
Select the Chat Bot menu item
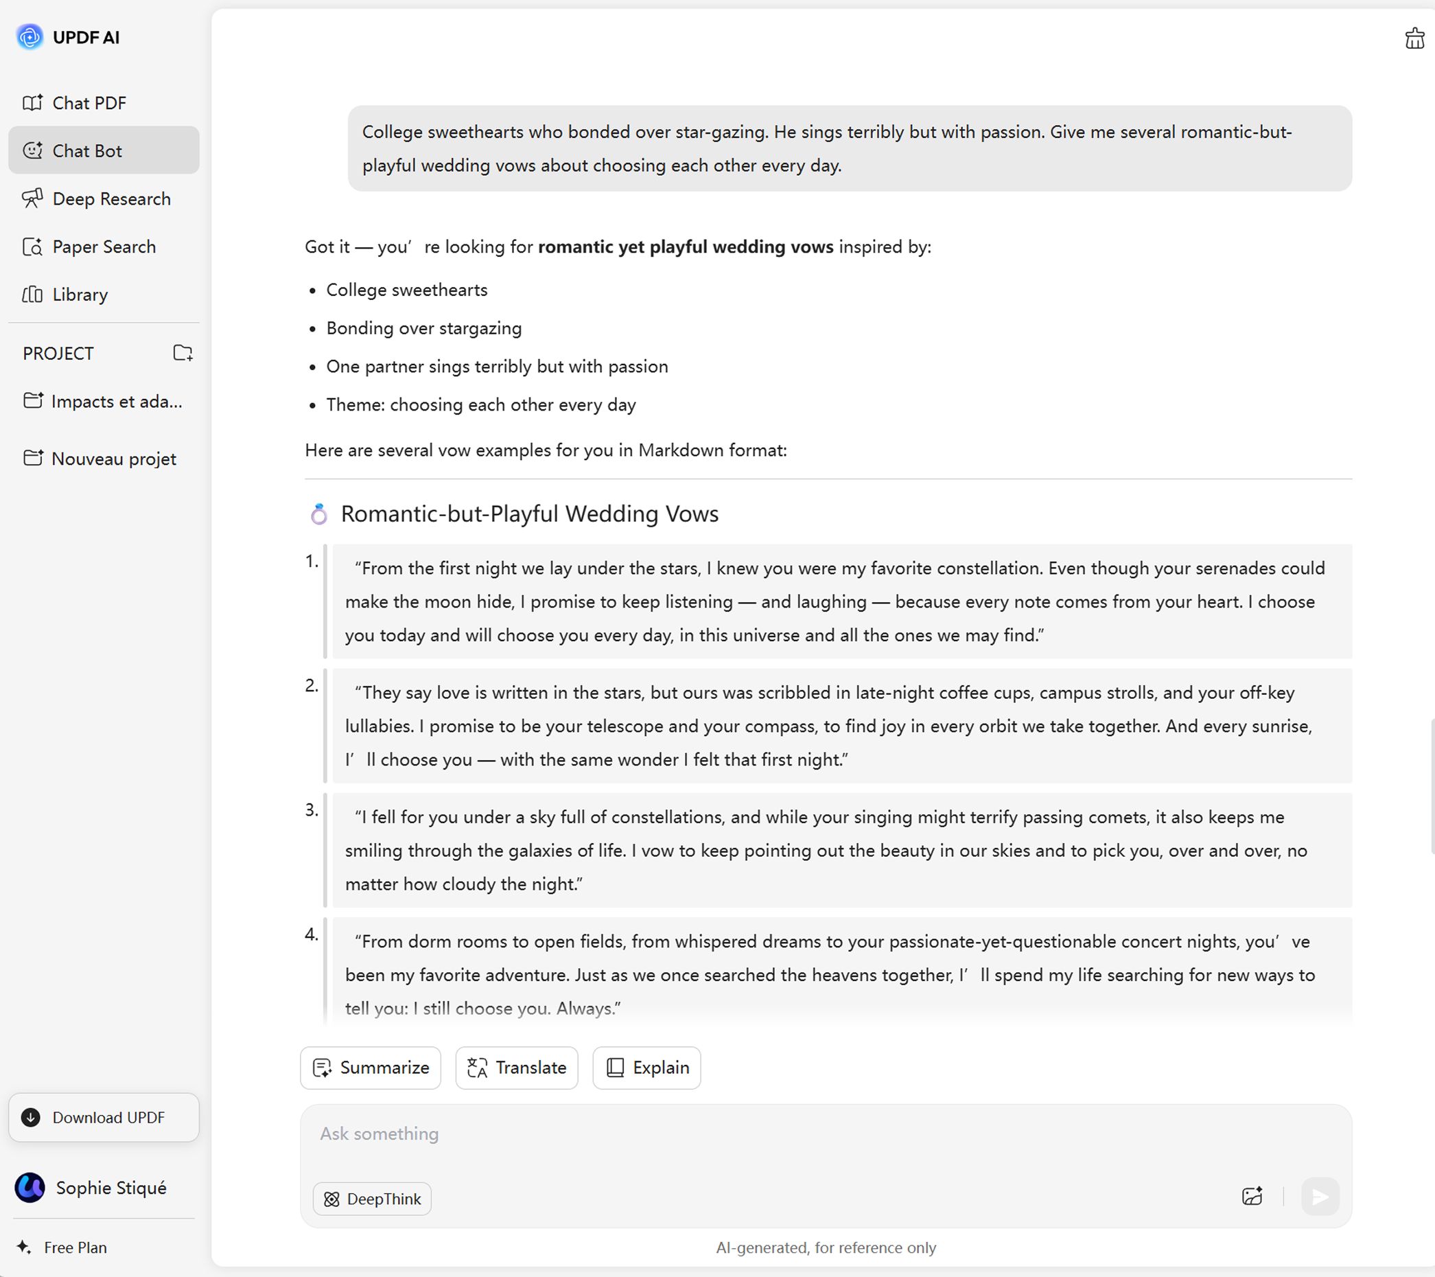(87, 151)
